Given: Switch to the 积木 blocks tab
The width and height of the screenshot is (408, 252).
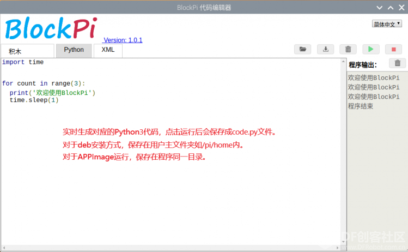Looking at the screenshot, I should pyautogui.click(x=28, y=51).
